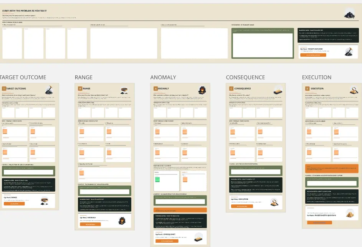Click the dark notes panel in the top frame
This screenshot has width=362, height=247.
pyautogui.click(x=328, y=35)
